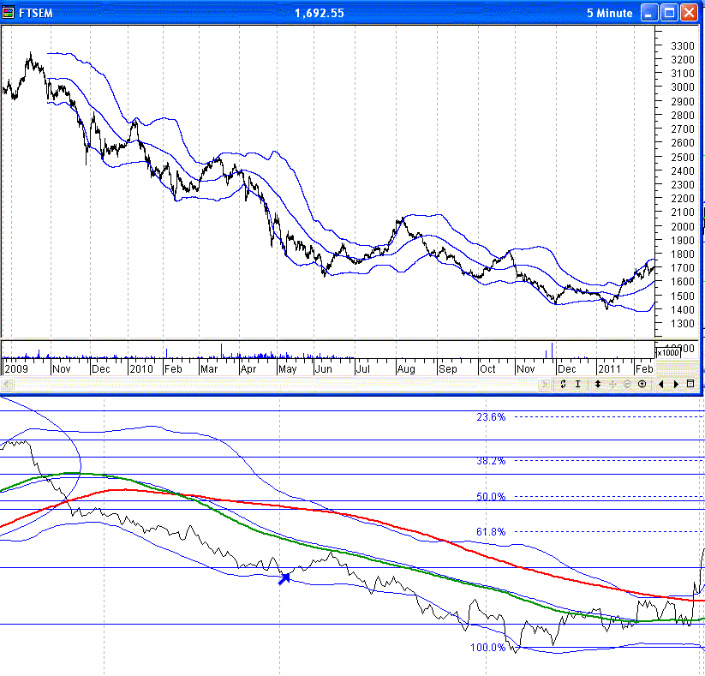
Task: Click the x1000 volume scale label
Action: point(666,352)
